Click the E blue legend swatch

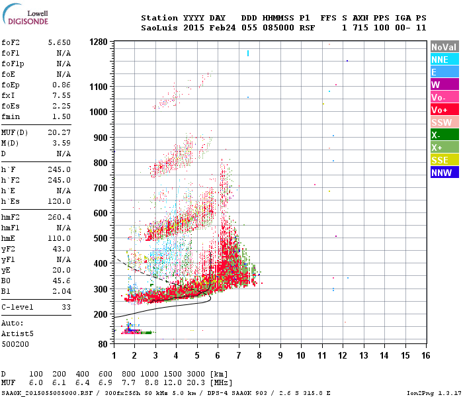pyautogui.click(x=444, y=72)
